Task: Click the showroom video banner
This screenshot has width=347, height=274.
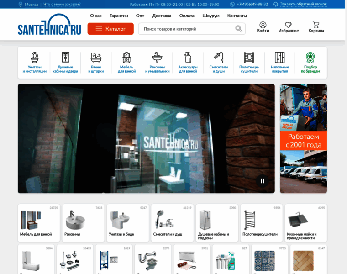Action: point(146,138)
